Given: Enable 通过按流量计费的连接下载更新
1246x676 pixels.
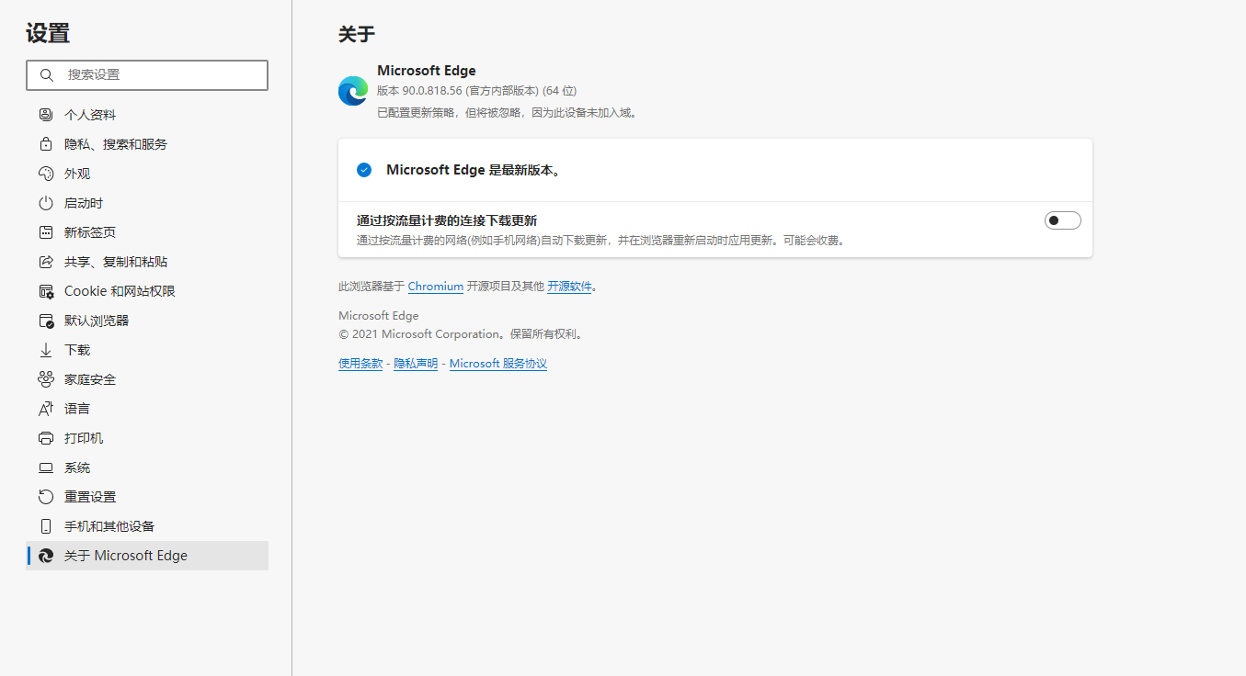Looking at the screenshot, I should click(1062, 220).
